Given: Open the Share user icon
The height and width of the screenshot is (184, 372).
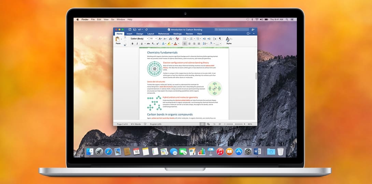Looking at the screenshot, I should [253, 30].
